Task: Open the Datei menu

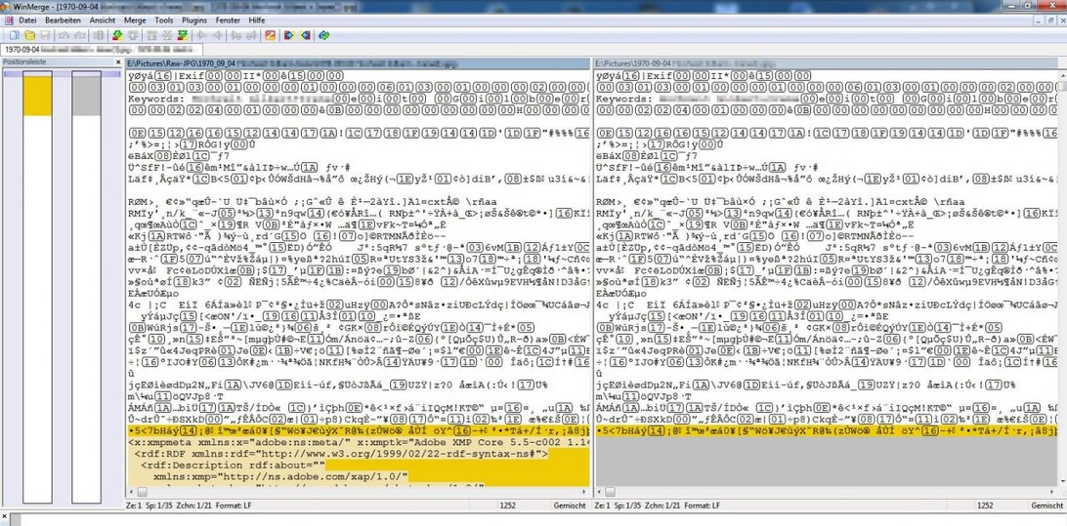Action: (27, 20)
